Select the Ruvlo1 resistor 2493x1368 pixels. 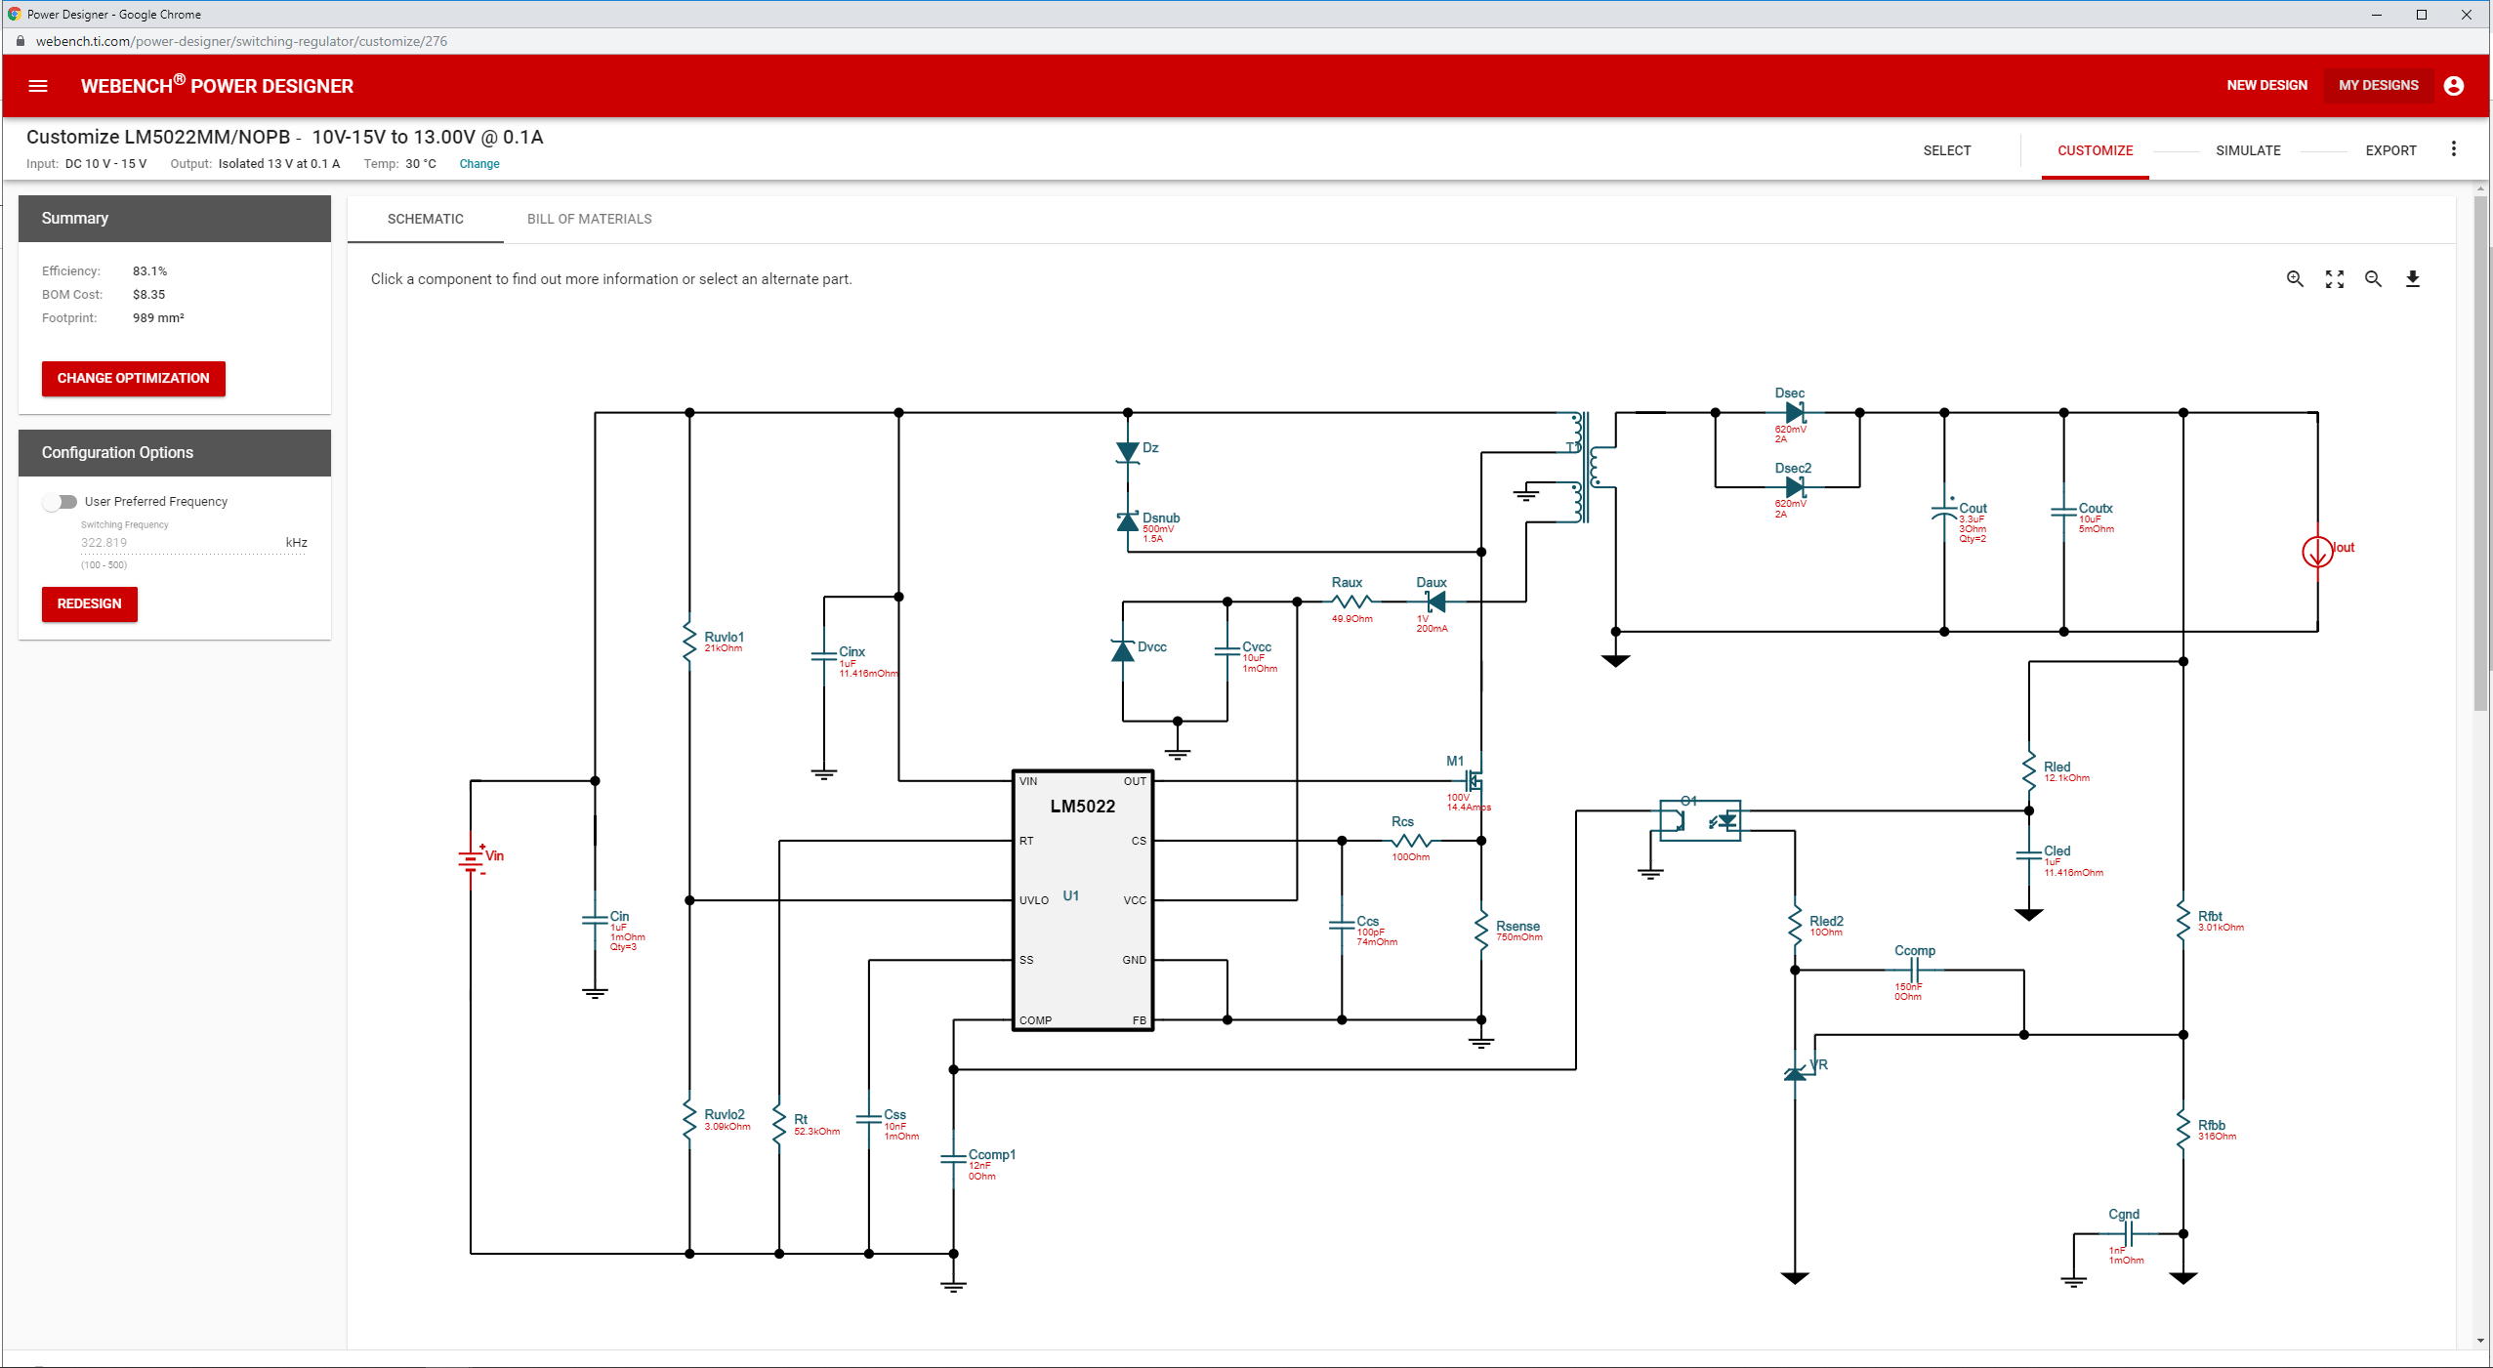(690, 640)
